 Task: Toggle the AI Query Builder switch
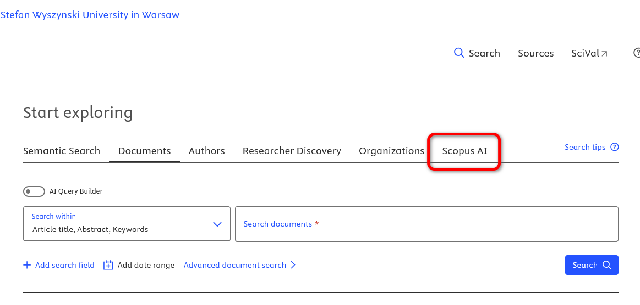[34, 191]
